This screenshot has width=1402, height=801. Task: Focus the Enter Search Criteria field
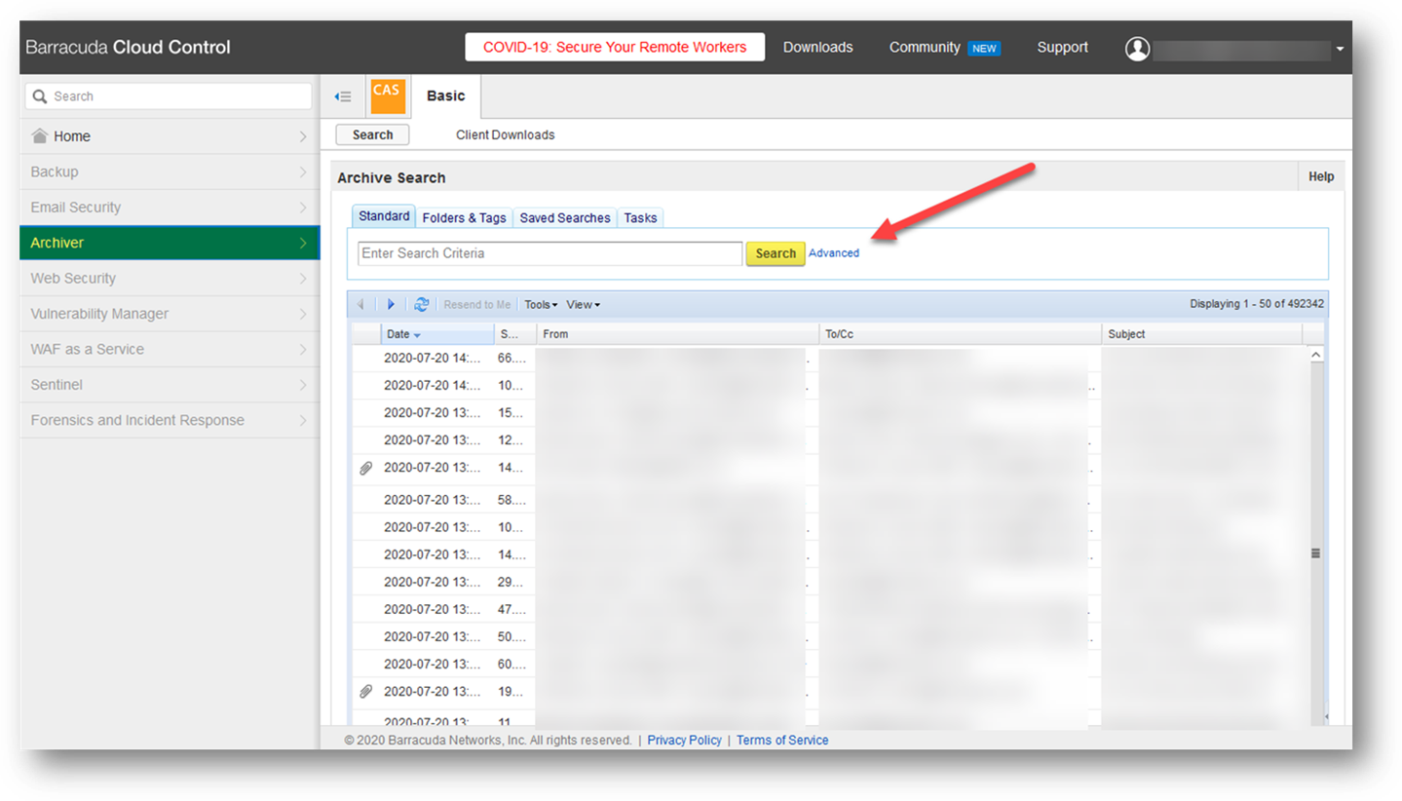550,253
